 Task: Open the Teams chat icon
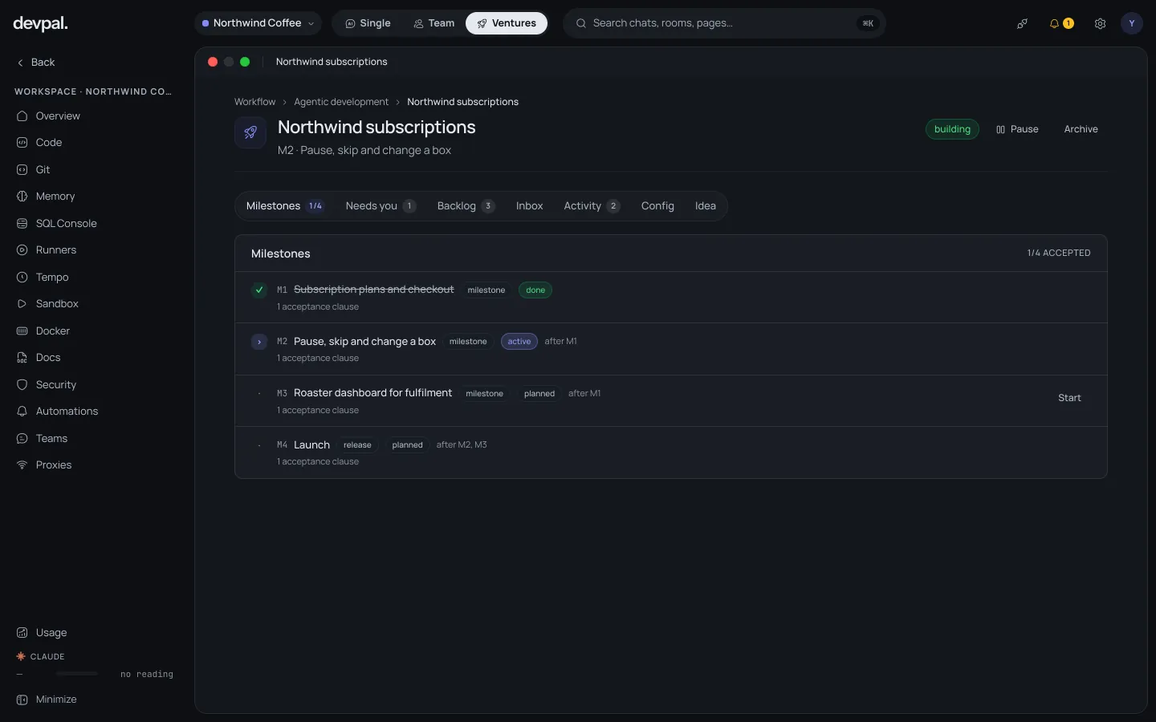[x=22, y=439]
